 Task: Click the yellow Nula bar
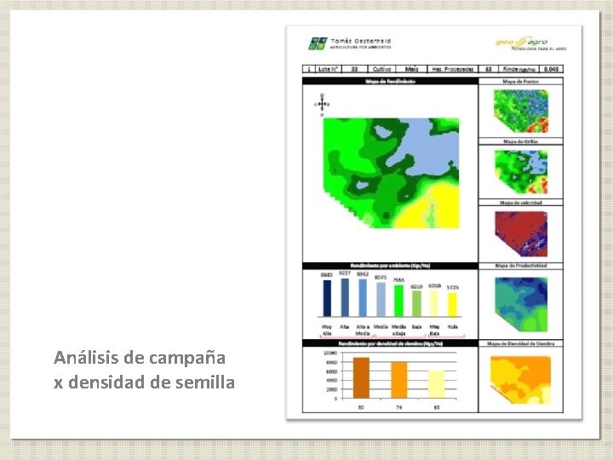click(x=452, y=304)
